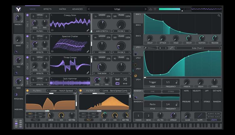The image size is (235, 135).
Task: Click the sampler keyboard keytrack icon
Action: tap(118, 79)
